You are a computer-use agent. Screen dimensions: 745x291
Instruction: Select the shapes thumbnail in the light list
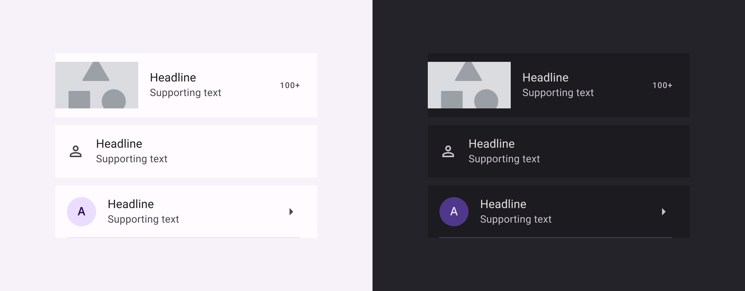(97, 85)
